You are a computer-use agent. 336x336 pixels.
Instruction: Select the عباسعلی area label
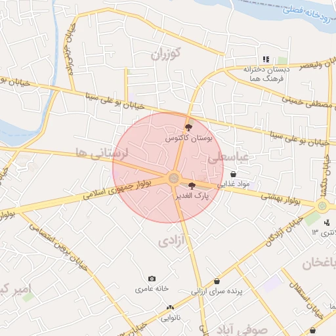(228, 157)
